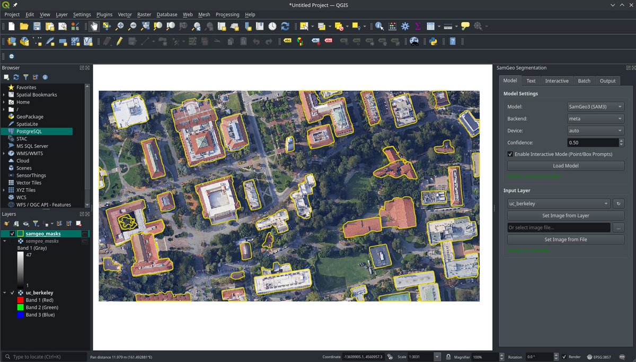
Task: Click the Map Tips speech bubble icon
Action: point(465,26)
